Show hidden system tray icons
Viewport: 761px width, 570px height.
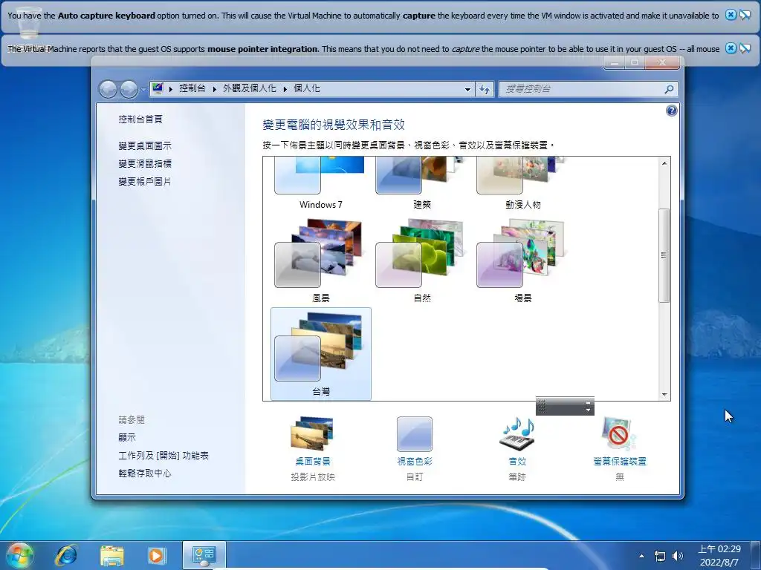click(x=642, y=556)
